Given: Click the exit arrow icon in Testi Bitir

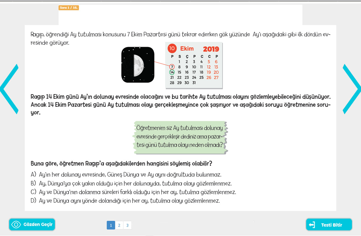Looking at the screenshot, I should pos(312,225).
